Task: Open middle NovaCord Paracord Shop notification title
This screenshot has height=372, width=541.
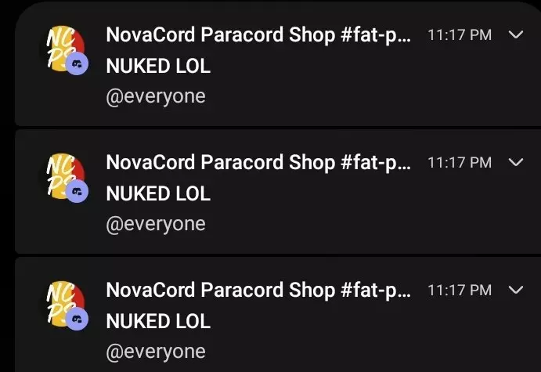Action: click(x=258, y=163)
